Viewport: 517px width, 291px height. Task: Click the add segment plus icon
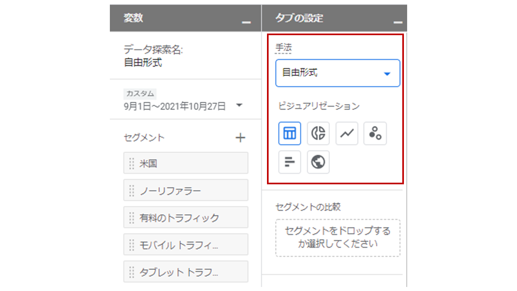click(x=240, y=137)
